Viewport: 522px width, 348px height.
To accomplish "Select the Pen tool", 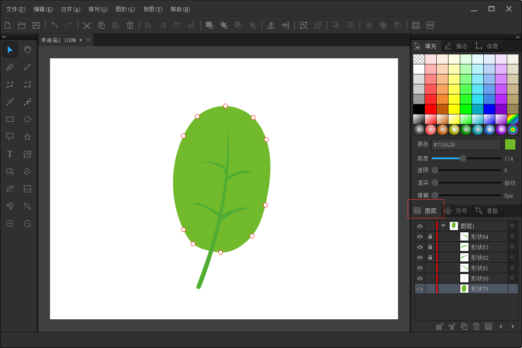I will pos(10,67).
